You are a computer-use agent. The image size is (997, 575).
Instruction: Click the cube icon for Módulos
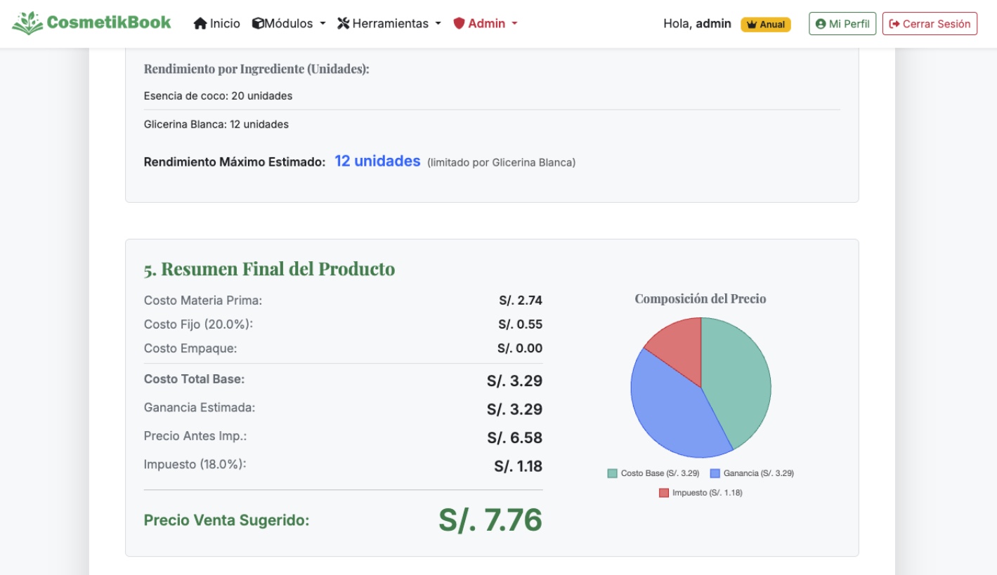click(x=258, y=24)
